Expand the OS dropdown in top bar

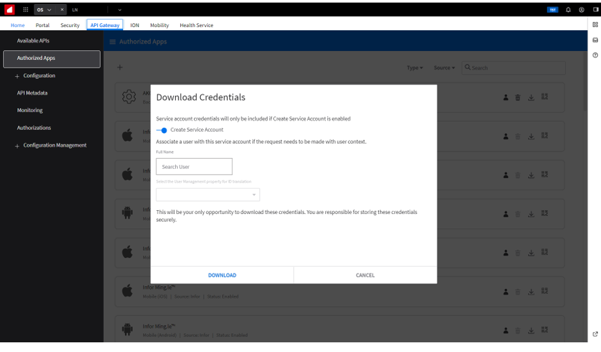pyautogui.click(x=50, y=8)
